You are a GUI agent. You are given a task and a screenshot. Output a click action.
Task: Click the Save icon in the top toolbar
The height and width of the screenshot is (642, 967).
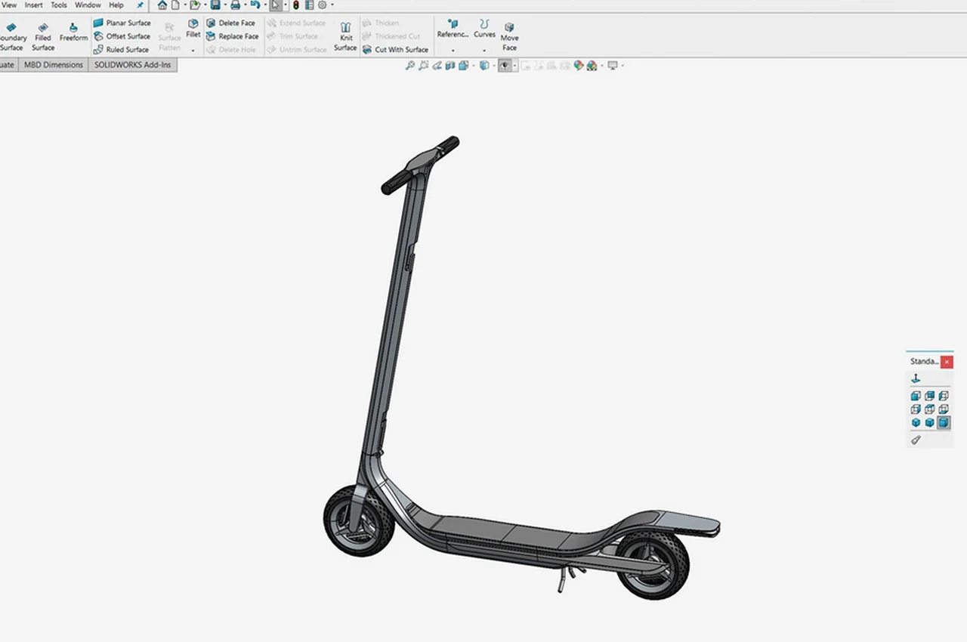216,5
